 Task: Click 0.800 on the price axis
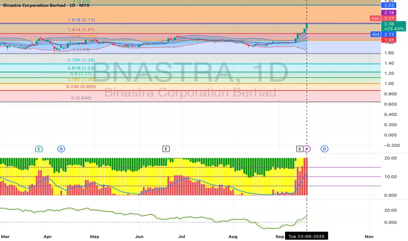pyautogui.click(x=390, y=94)
